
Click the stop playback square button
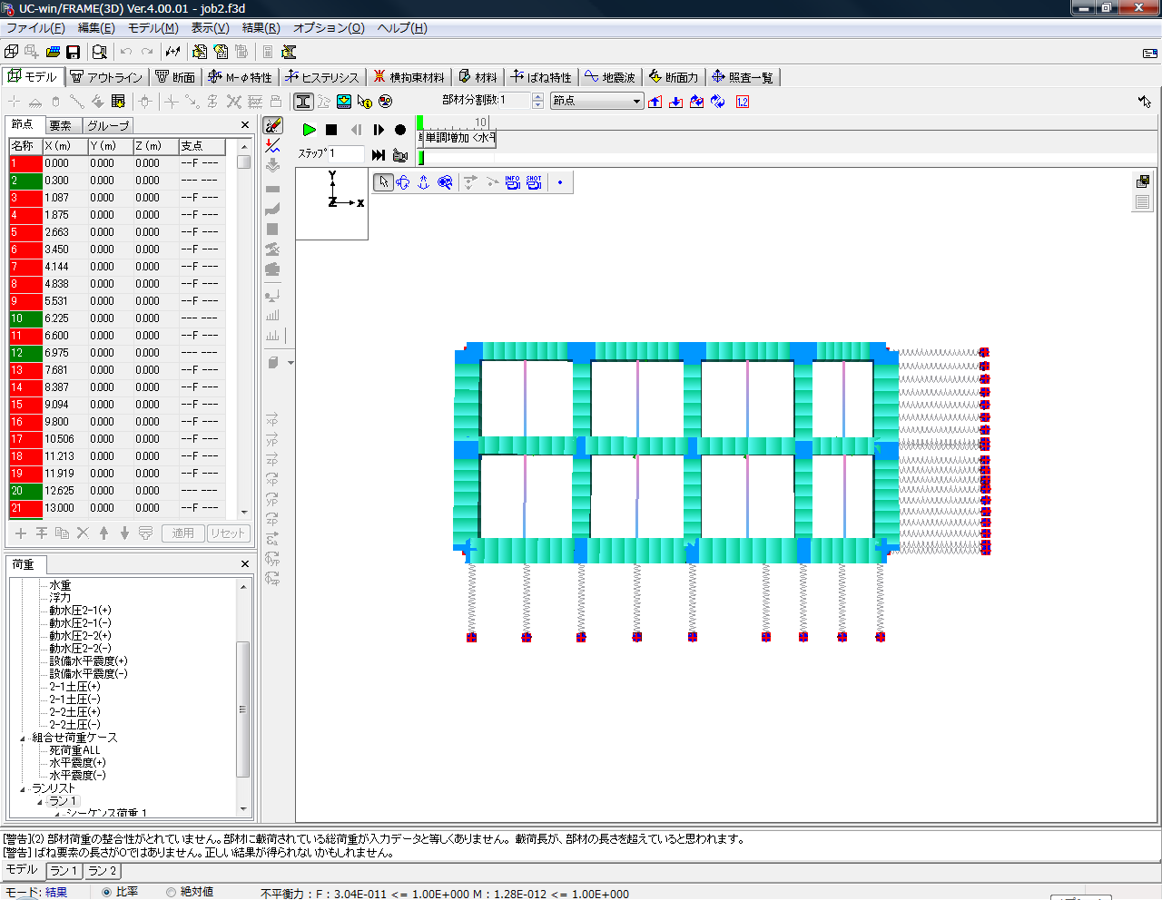331,130
